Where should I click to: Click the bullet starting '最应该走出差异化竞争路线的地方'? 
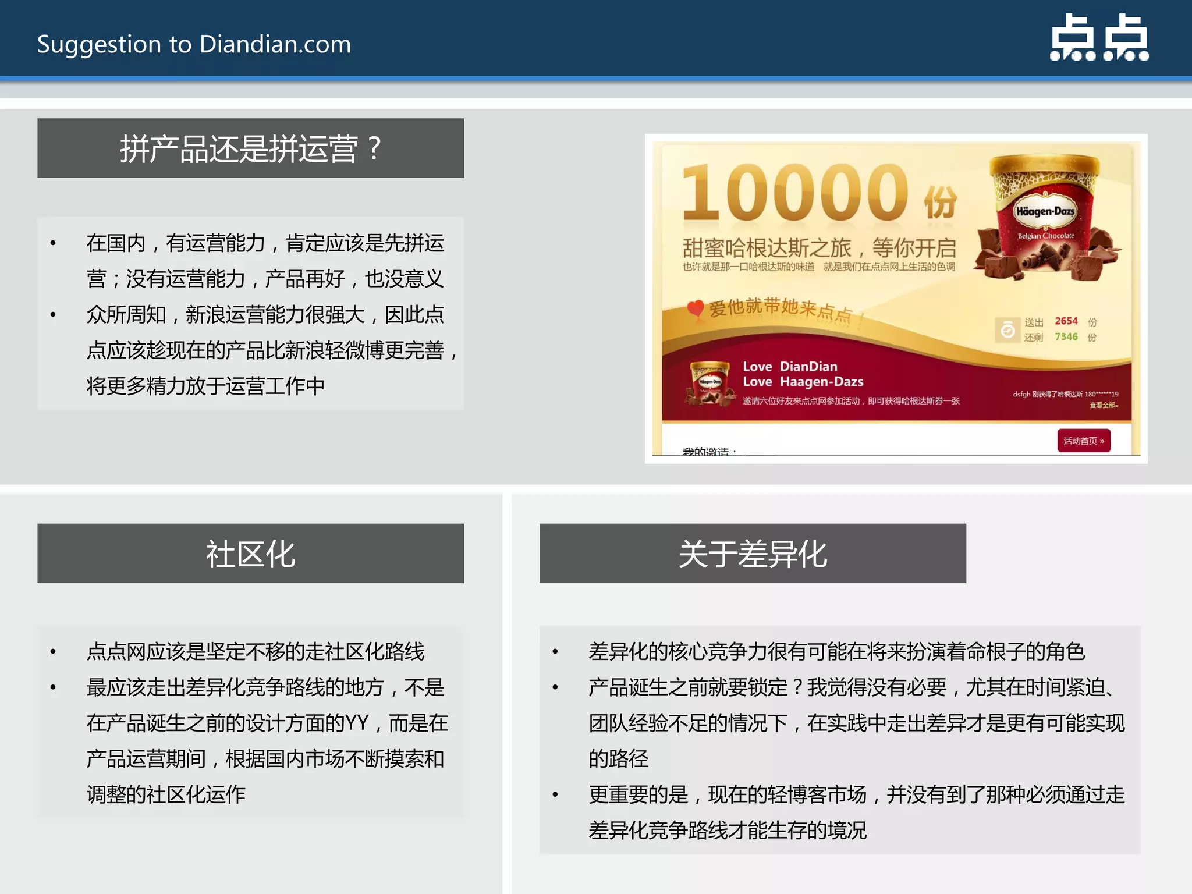click(x=267, y=741)
